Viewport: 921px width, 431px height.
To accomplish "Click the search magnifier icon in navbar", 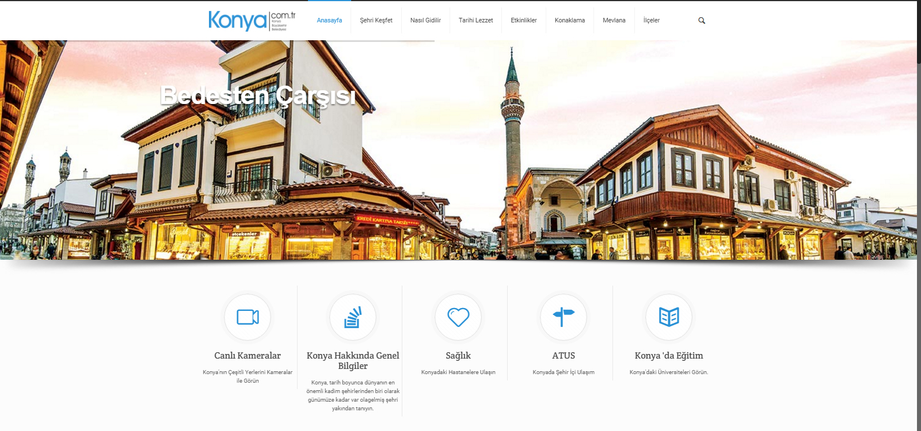I will click(x=701, y=21).
